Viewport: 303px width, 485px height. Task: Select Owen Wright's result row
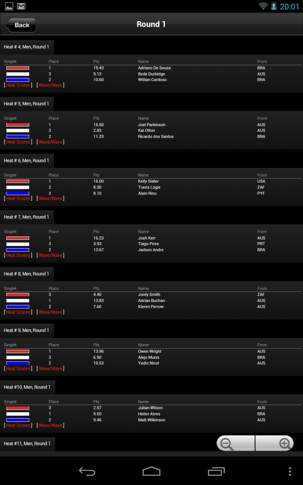(151, 352)
